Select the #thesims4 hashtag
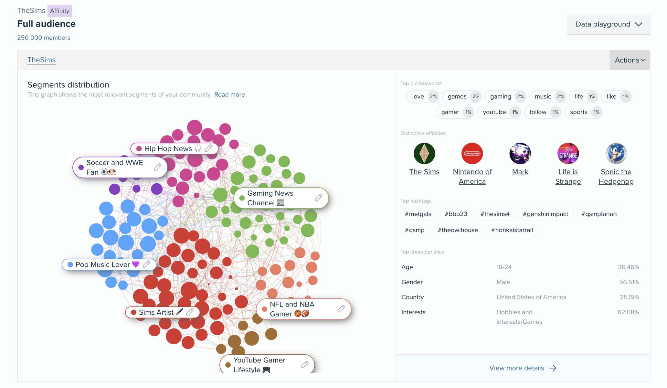The image size is (667, 388). pyautogui.click(x=495, y=214)
